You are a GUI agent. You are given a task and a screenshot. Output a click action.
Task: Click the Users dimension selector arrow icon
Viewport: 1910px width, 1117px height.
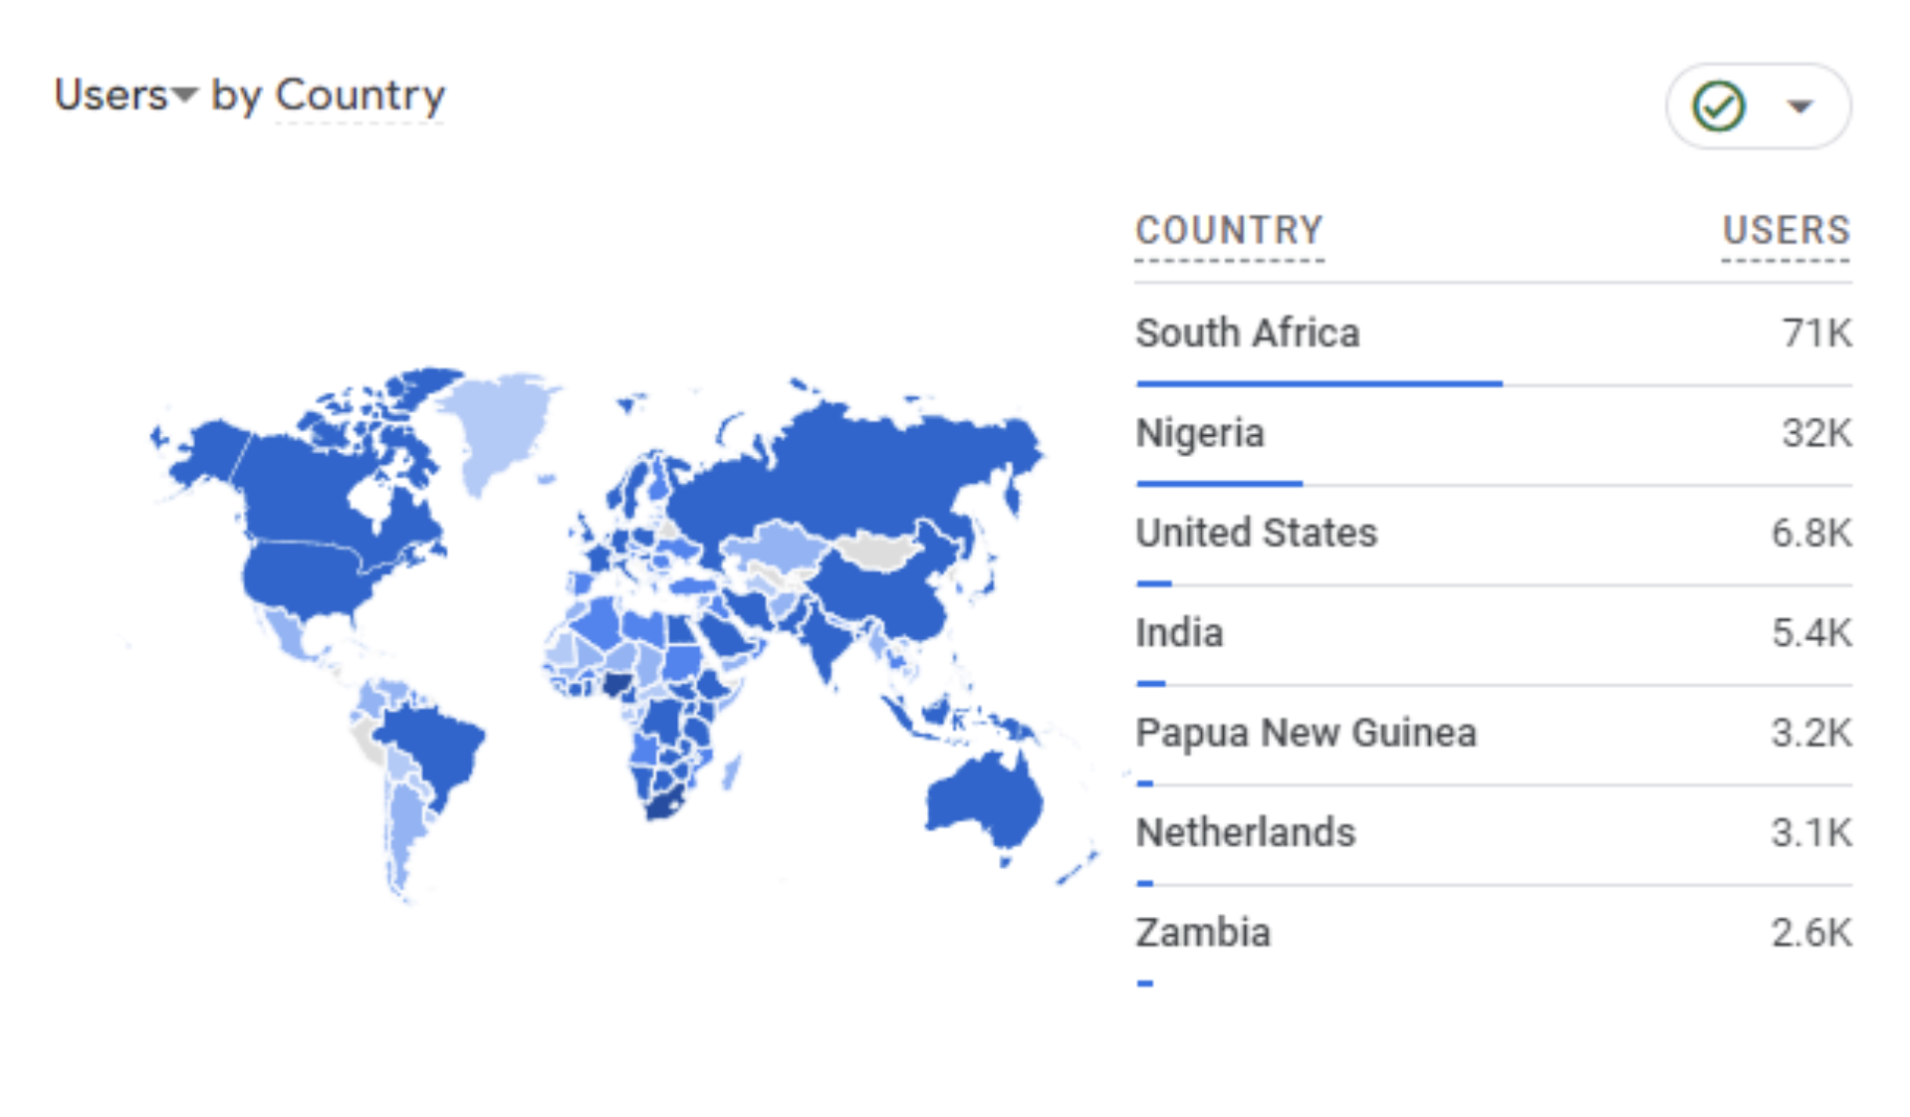(x=184, y=97)
